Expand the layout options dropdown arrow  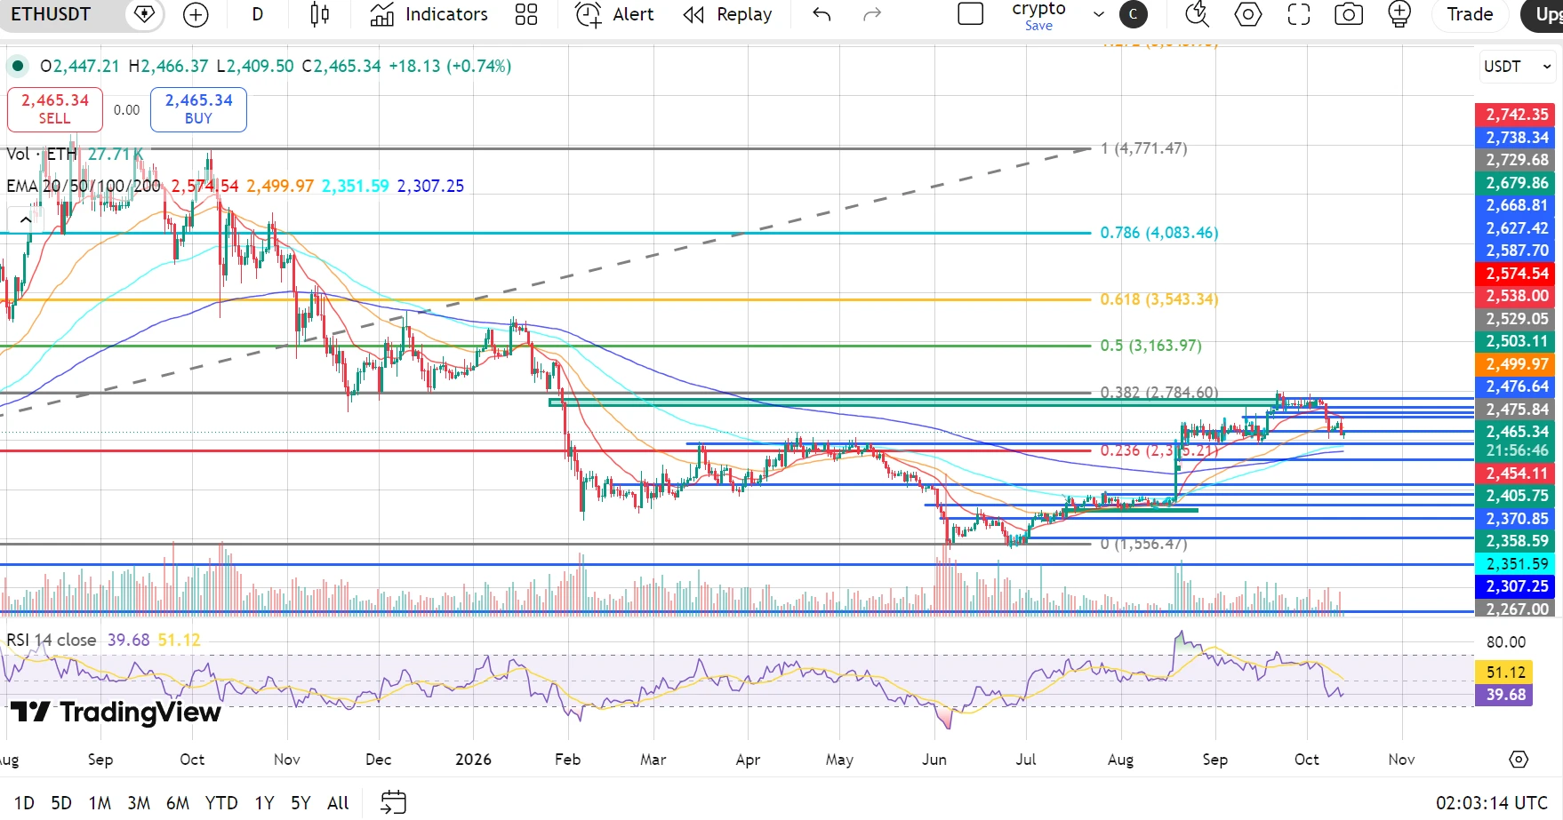pyautogui.click(x=1099, y=14)
